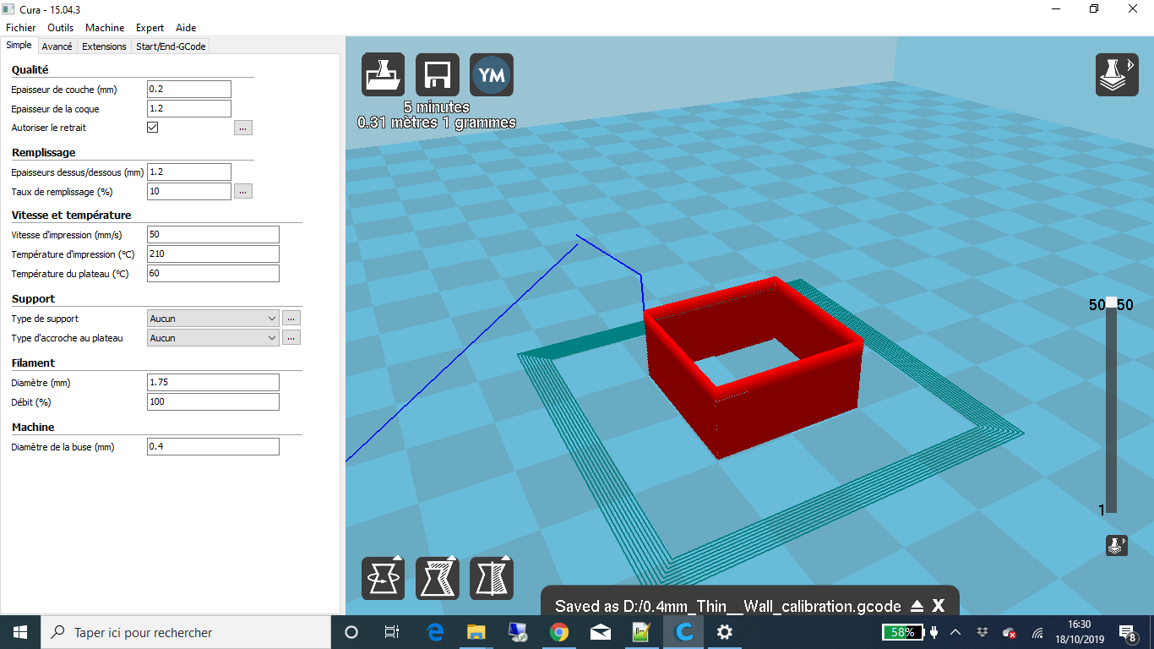
Task: Click the 'Température du plateau' input field
Action: coord(213,273)
